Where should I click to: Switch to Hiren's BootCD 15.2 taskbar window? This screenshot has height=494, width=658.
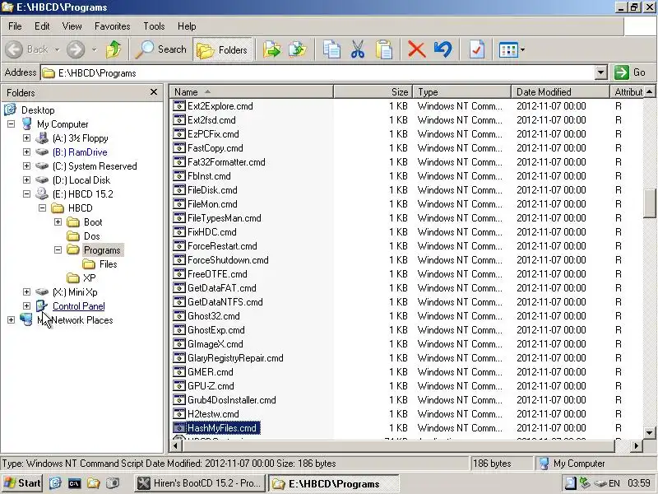click(201, 483)
